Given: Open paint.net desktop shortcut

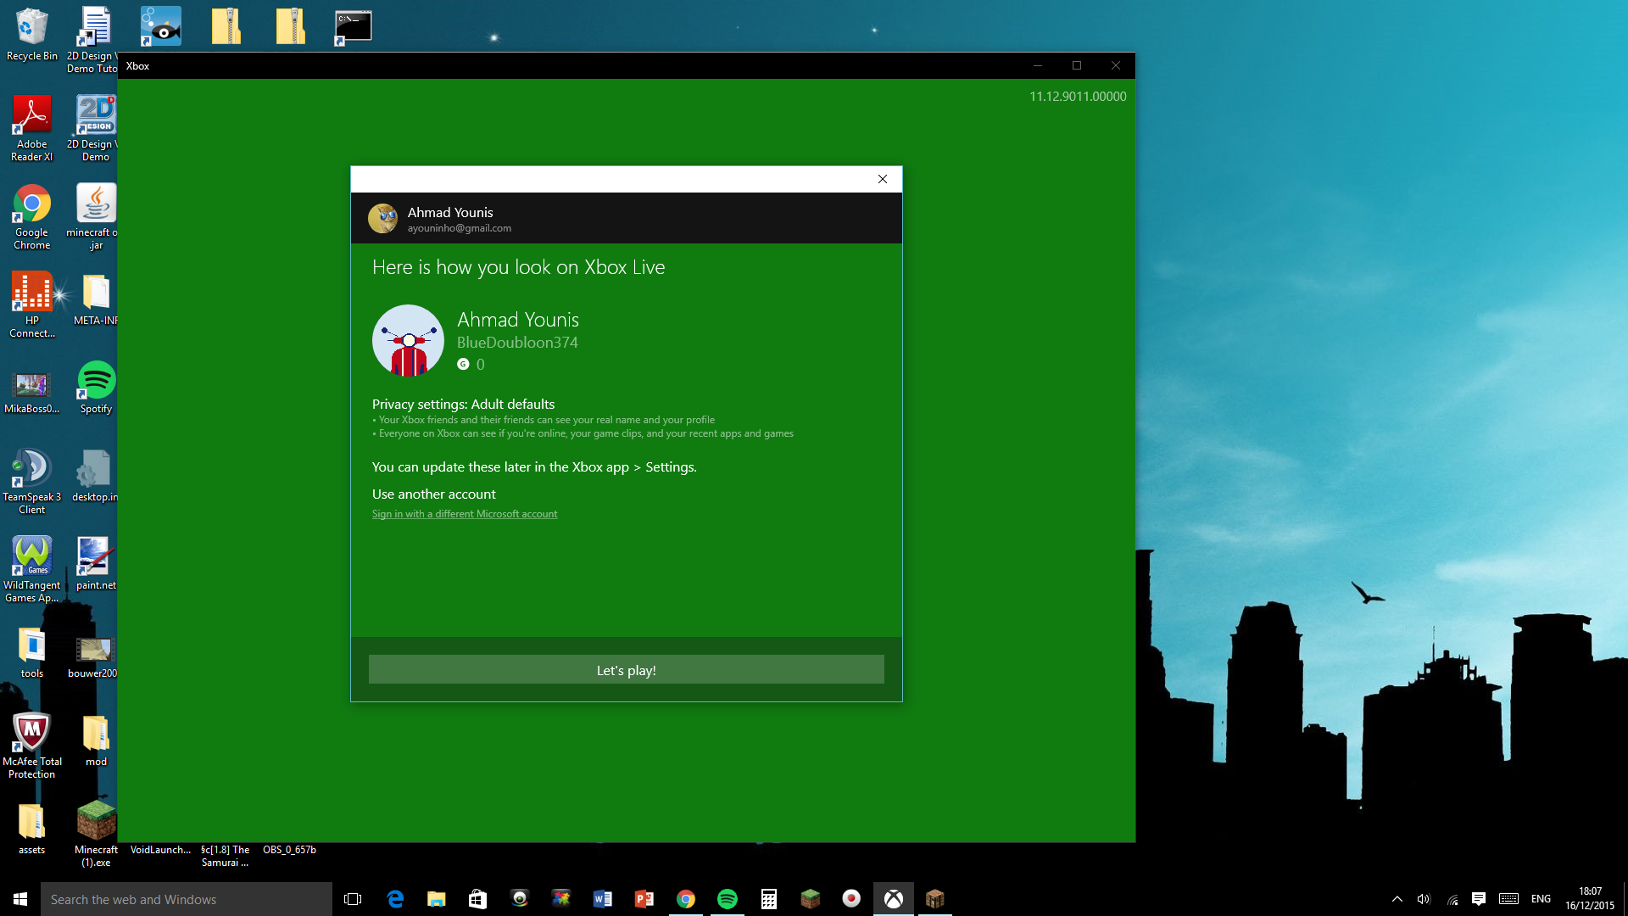Looking at the screenshot, I should tap(96, 564).
